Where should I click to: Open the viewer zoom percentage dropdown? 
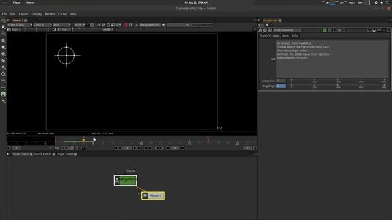[80, 25]
